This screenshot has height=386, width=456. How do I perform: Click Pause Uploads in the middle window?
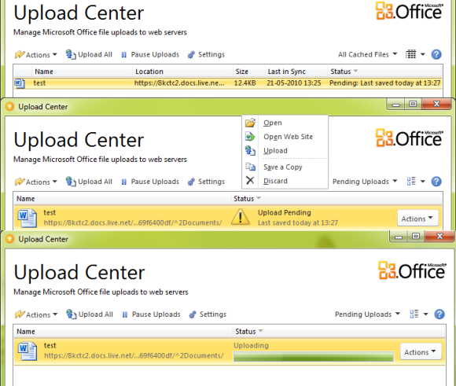click(150, 182)
